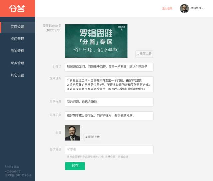Open 提问管理 in the sidebar
The image size is (213, 181).
coord(17,39)
